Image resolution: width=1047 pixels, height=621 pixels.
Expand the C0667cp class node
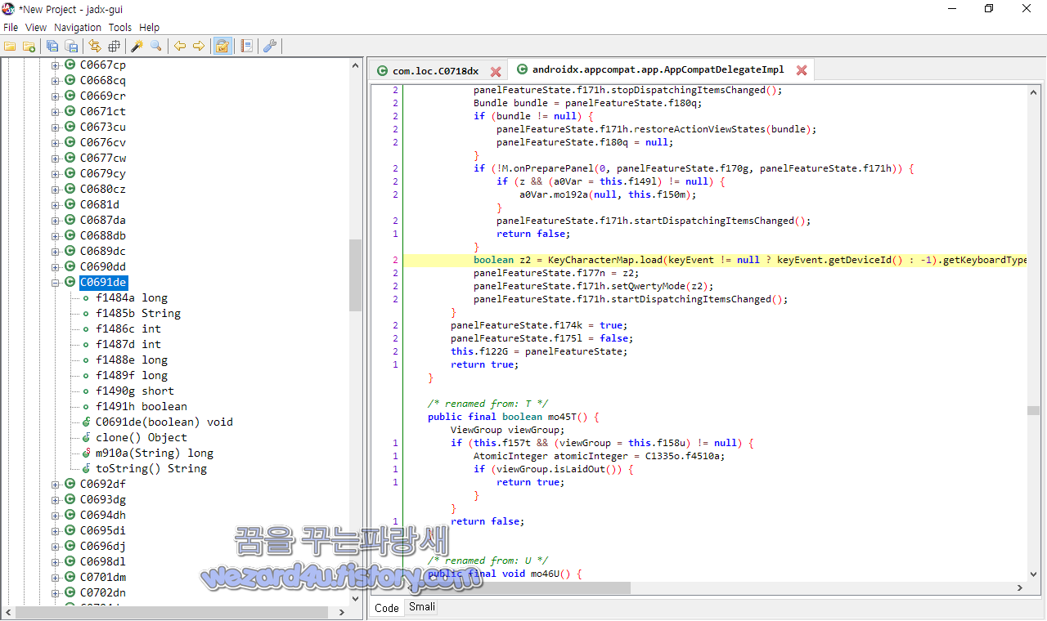pos(56,65)
